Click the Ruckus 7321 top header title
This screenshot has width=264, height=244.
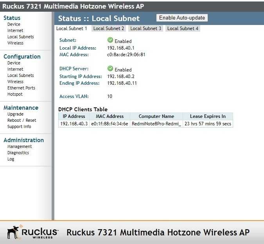tap(73, 6)
